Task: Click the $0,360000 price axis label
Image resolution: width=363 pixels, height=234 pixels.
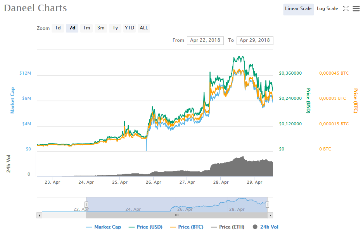Action: [290, 73]
